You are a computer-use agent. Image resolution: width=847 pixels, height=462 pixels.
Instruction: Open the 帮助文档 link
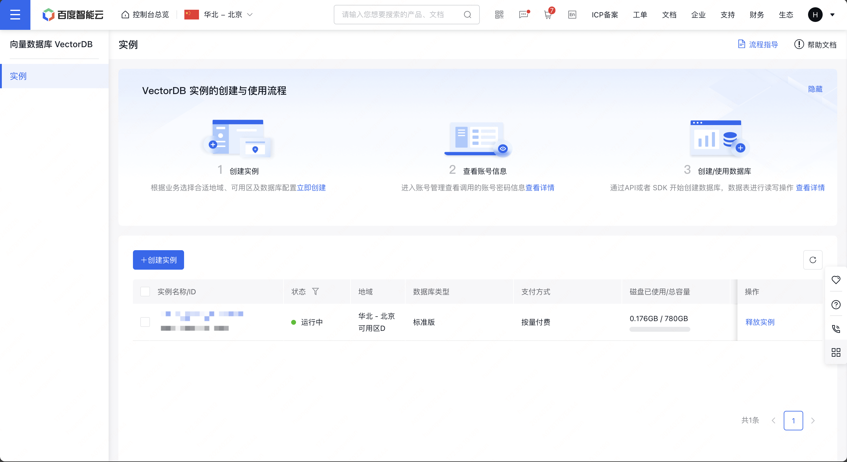815,44
